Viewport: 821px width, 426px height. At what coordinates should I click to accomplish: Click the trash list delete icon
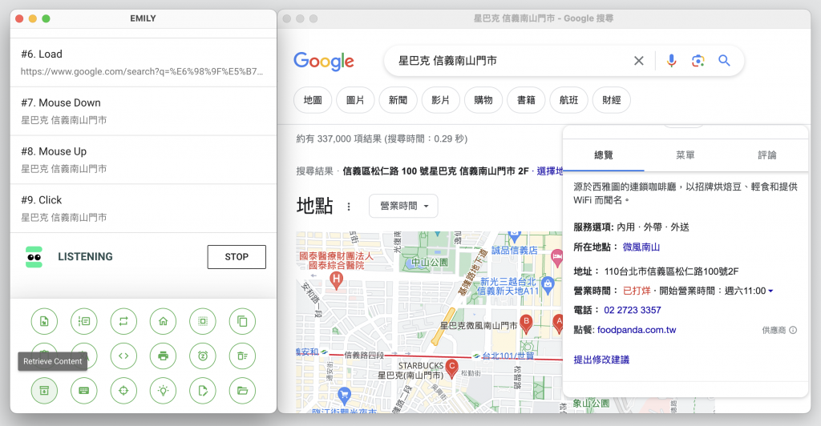(x=242, y=356)
